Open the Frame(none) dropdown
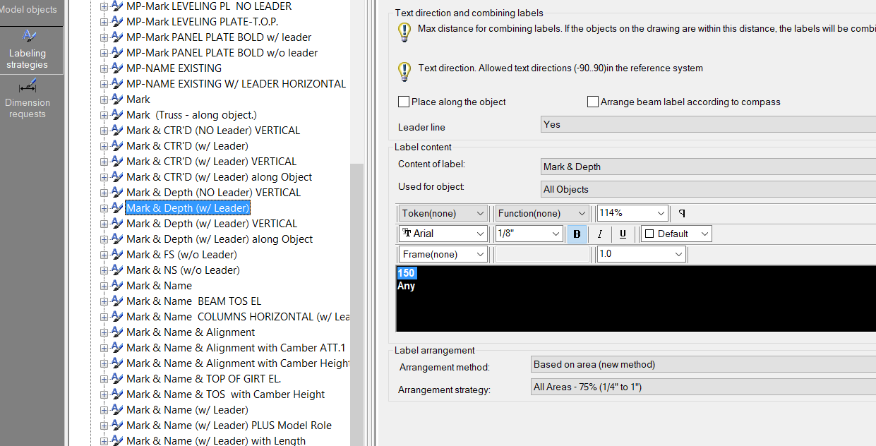The height and width of the screenshot is (446, 876). [443, 254]
